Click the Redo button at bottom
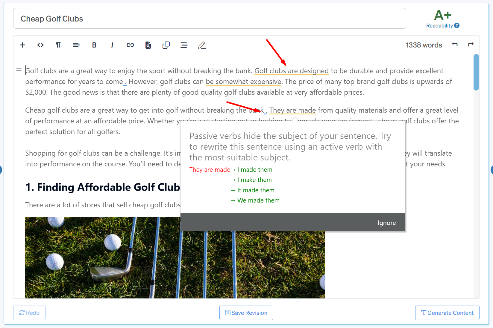493x328 pixels. click(x=29, y=313)
